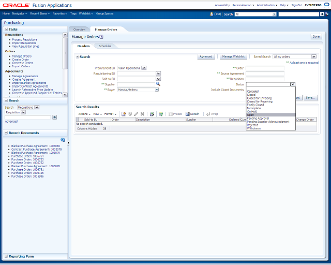Click the Create order toolbar icon

pos(124,114)
